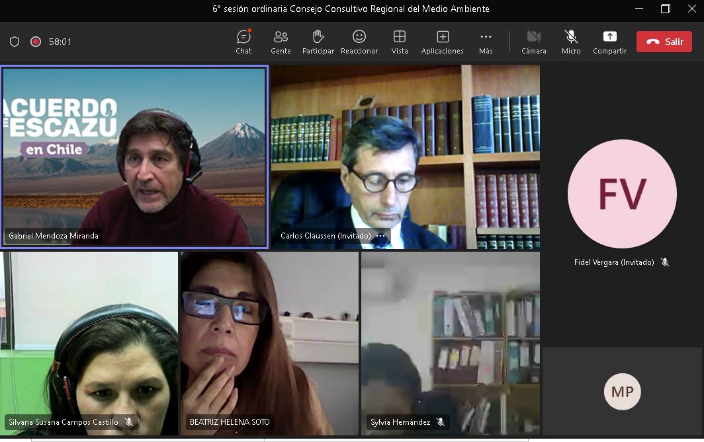The height and width of the screenshot is (442, 704).
Task: Click the FV avatar circle
Action: [622, 194]
